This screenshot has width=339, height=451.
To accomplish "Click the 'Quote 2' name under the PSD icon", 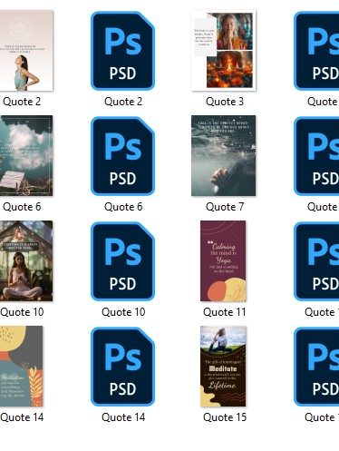I will coord(123,102).
